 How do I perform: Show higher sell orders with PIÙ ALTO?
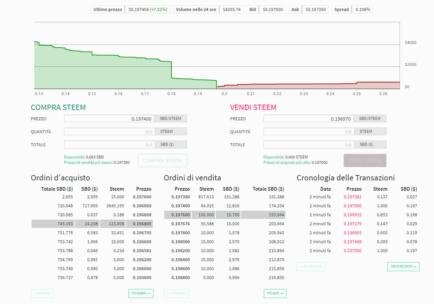pyautogui.click(x=275, y=293)
